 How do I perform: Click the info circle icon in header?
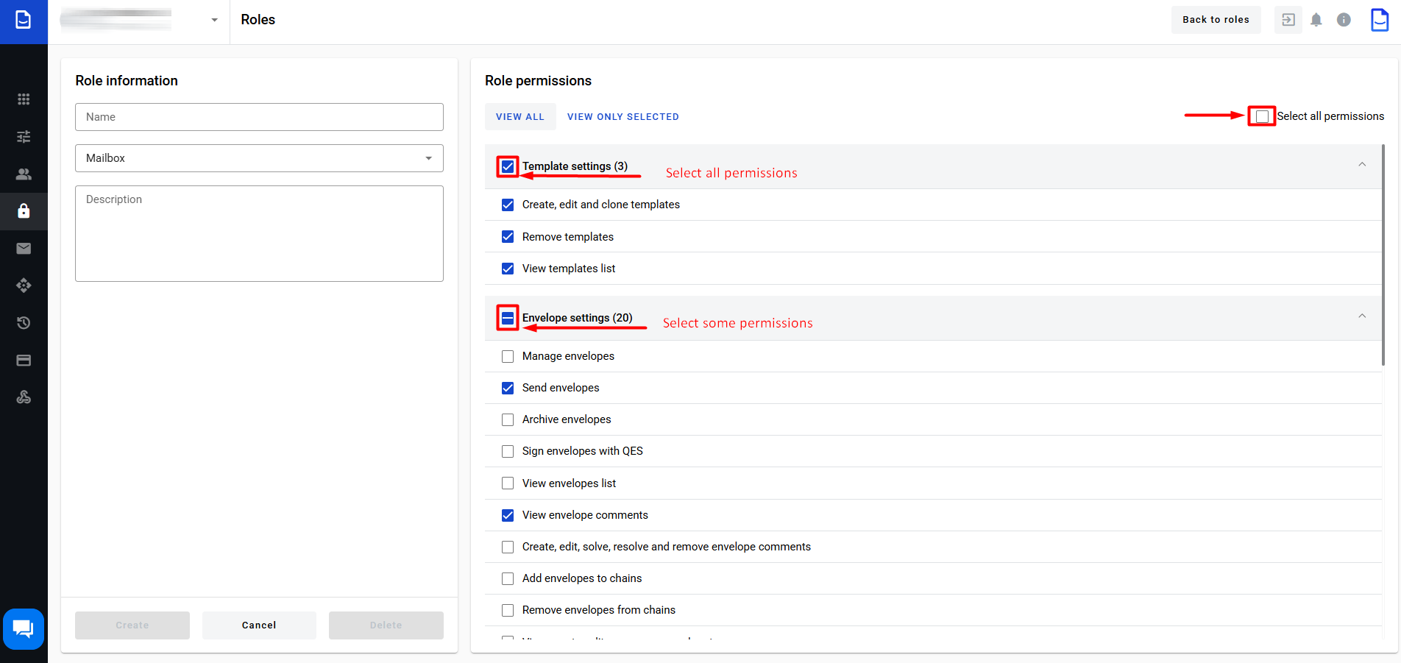click(x=1344, y=20)
